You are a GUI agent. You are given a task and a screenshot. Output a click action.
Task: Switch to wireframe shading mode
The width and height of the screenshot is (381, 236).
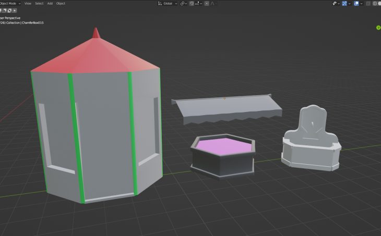coord(377,3)
